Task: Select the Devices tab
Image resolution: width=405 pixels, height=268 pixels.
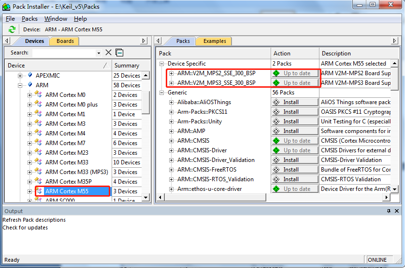Action: 34,41
